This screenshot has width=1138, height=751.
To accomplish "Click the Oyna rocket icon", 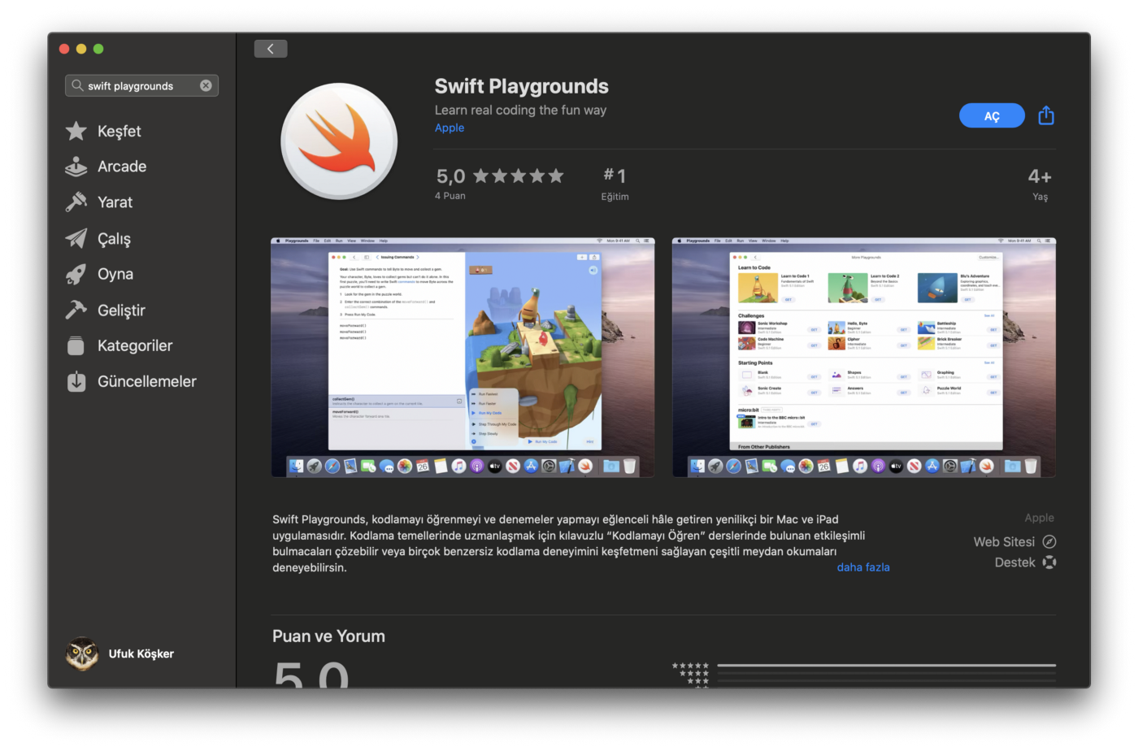I will click(x=76, y=274).
